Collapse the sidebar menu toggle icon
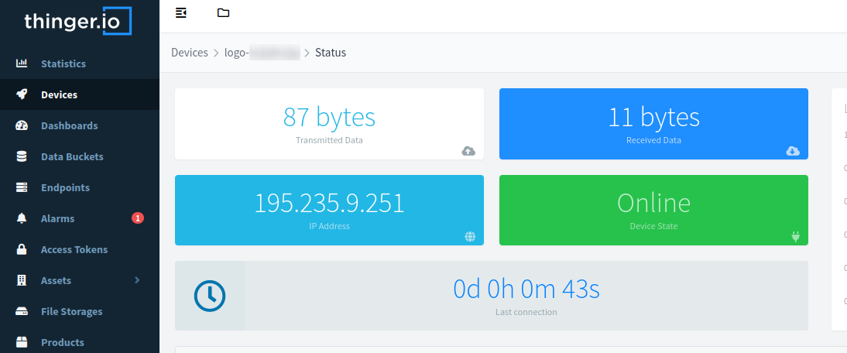The height and width of the screenshot is (353, 847). (181, 12)
